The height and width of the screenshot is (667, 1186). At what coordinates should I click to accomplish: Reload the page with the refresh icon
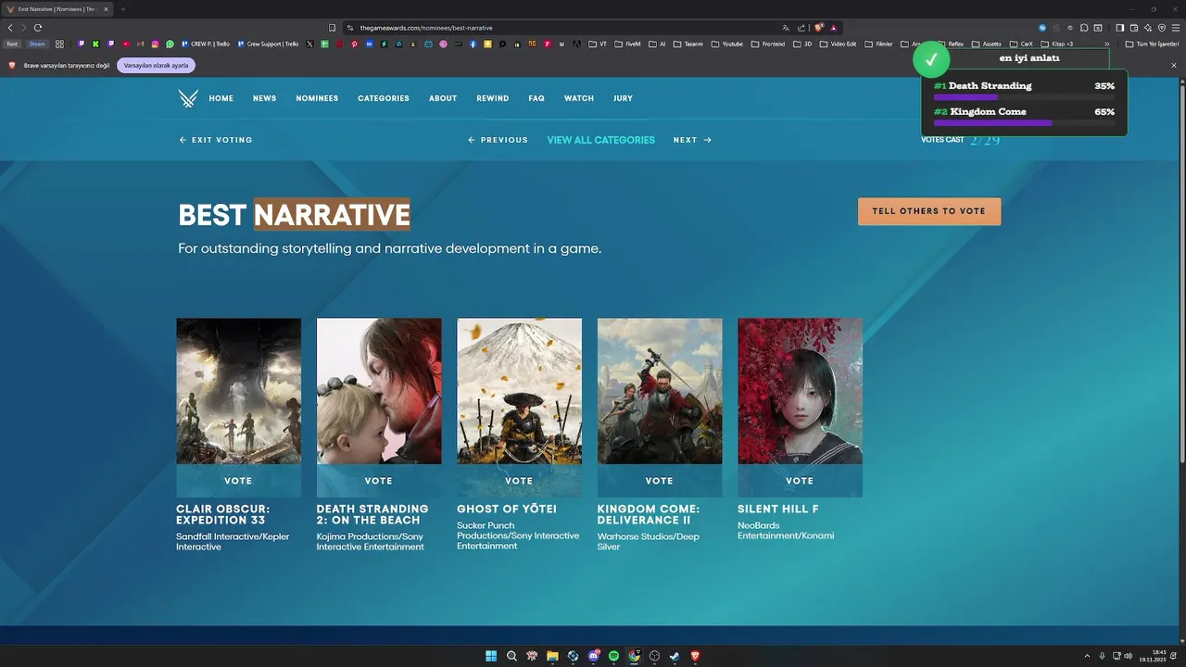click(38, 28)
